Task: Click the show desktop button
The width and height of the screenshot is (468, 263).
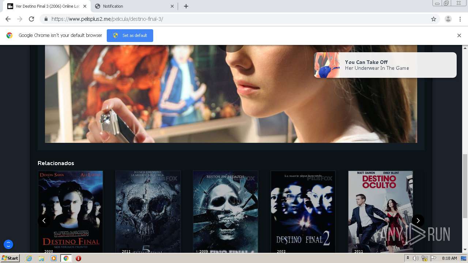Action: pyautogui.click(x=464, y=258)
